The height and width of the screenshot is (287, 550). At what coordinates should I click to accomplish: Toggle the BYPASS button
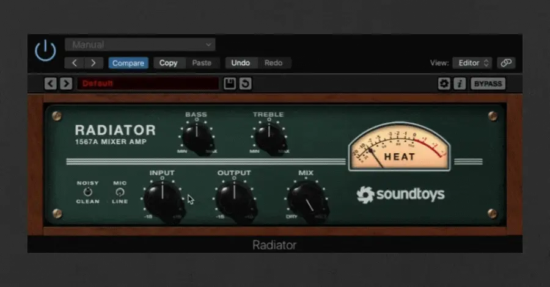pyautogui.click(x=488, y=84)
